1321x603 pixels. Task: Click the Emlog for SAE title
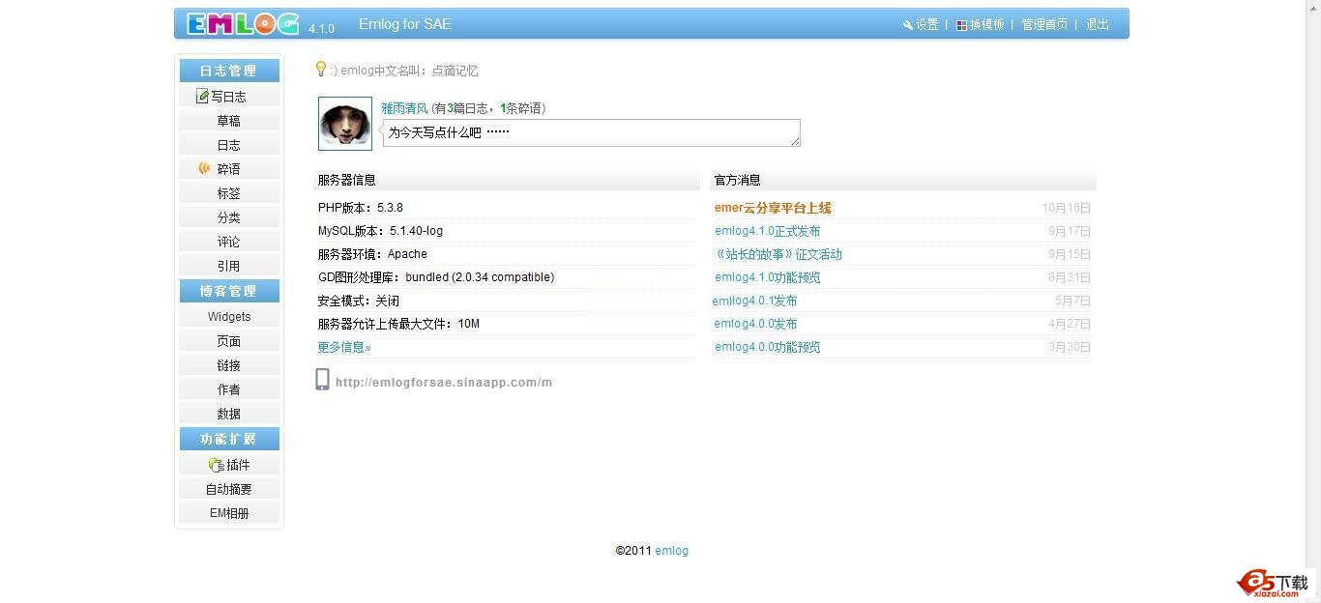point(405,24)
